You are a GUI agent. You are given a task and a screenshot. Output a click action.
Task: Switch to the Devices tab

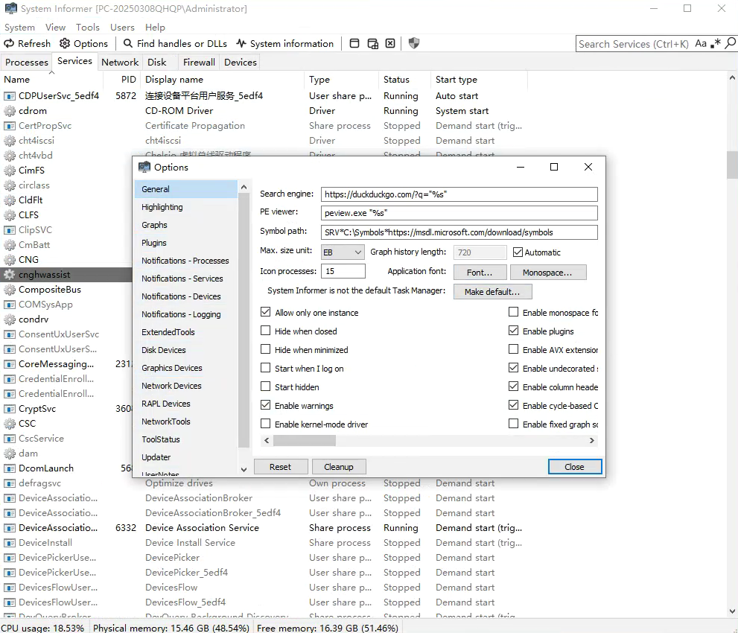(x=241, y=62)
